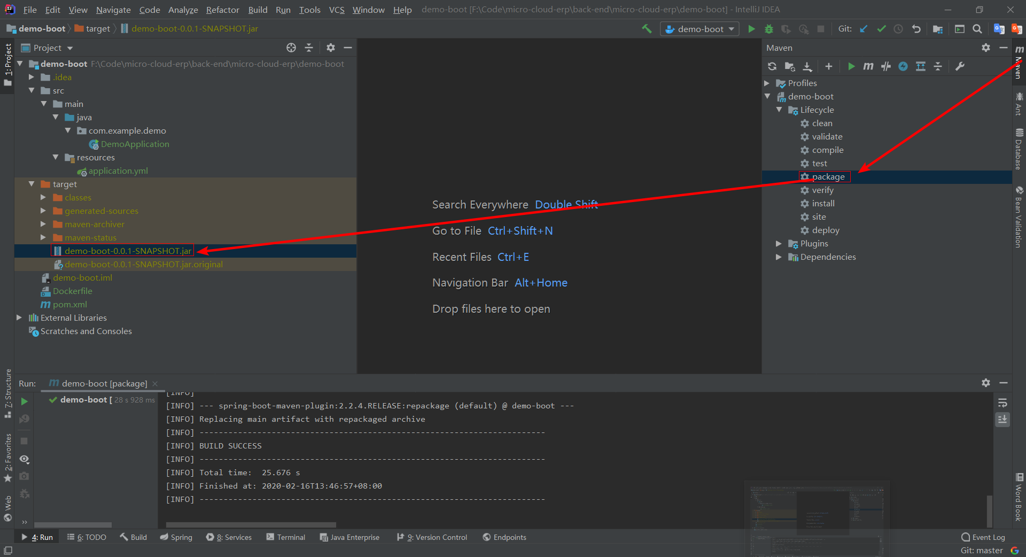Add a Maven project with plus icon
Image resolution: width=1026 pixels, height=557 pixels.
(x=829, y=66)
